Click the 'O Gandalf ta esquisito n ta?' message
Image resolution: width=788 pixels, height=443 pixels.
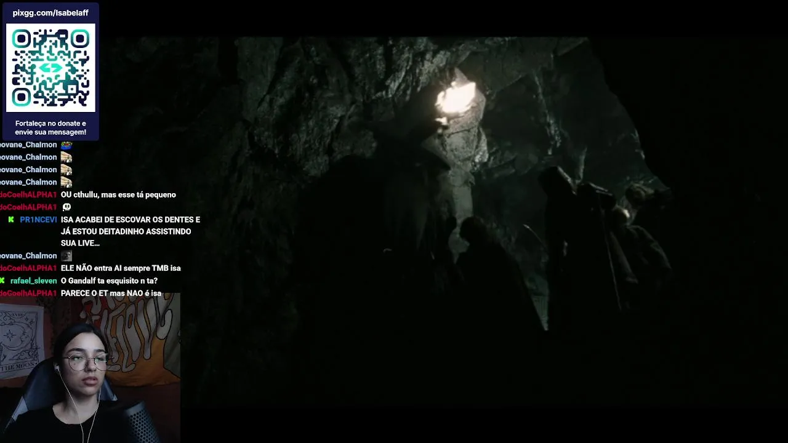[x=109, y=281]
